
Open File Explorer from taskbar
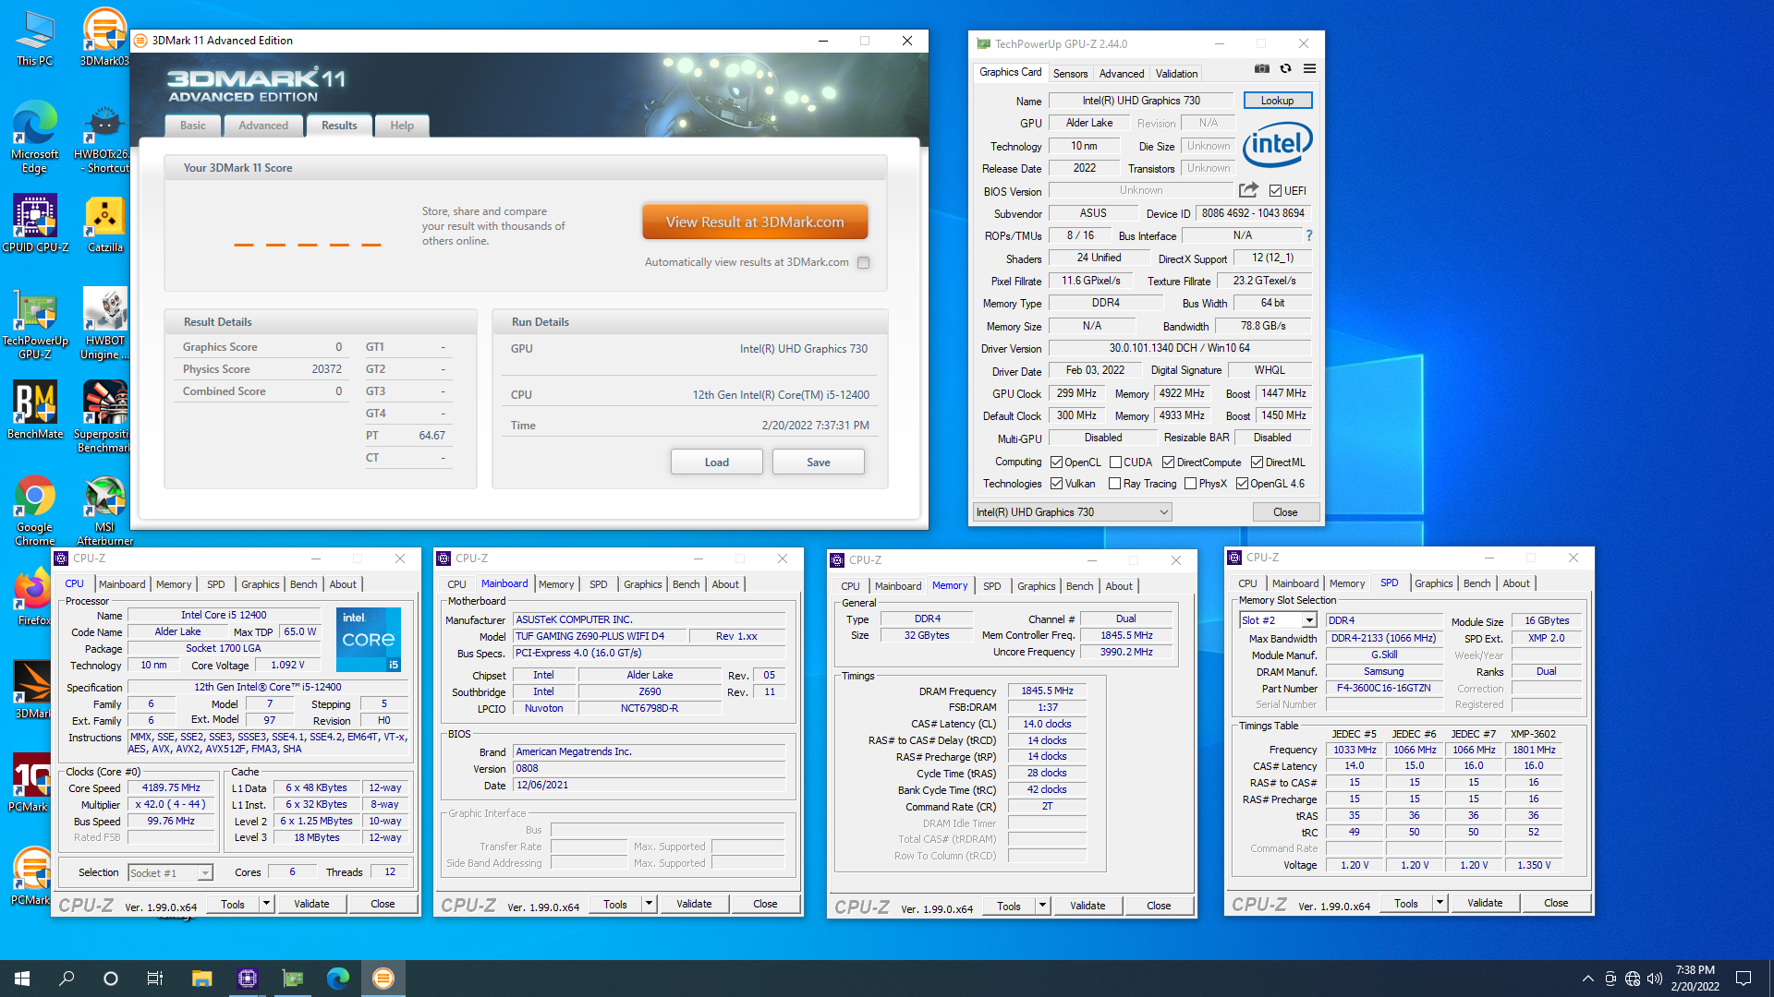[x=201, y=978]
